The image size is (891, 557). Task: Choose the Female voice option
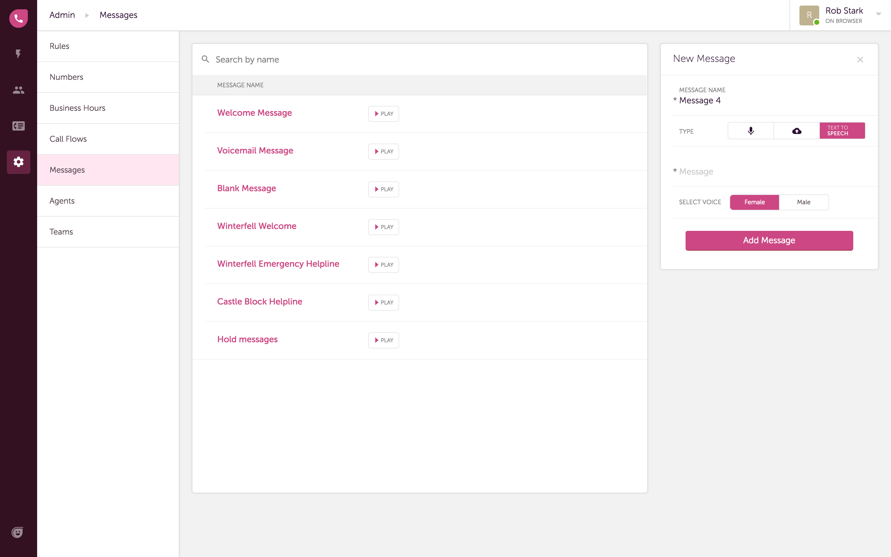coord(754,202)
